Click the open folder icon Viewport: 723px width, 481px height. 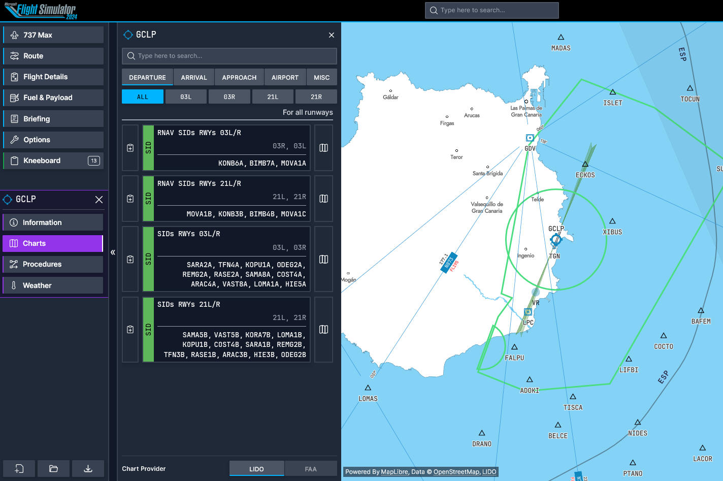click(x=53, y=468)
